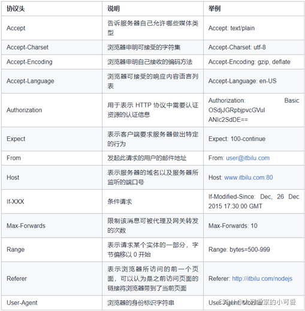Screen dimensions: 305x311
Task: Click the Referer header name cell
Action: [52, 279]
